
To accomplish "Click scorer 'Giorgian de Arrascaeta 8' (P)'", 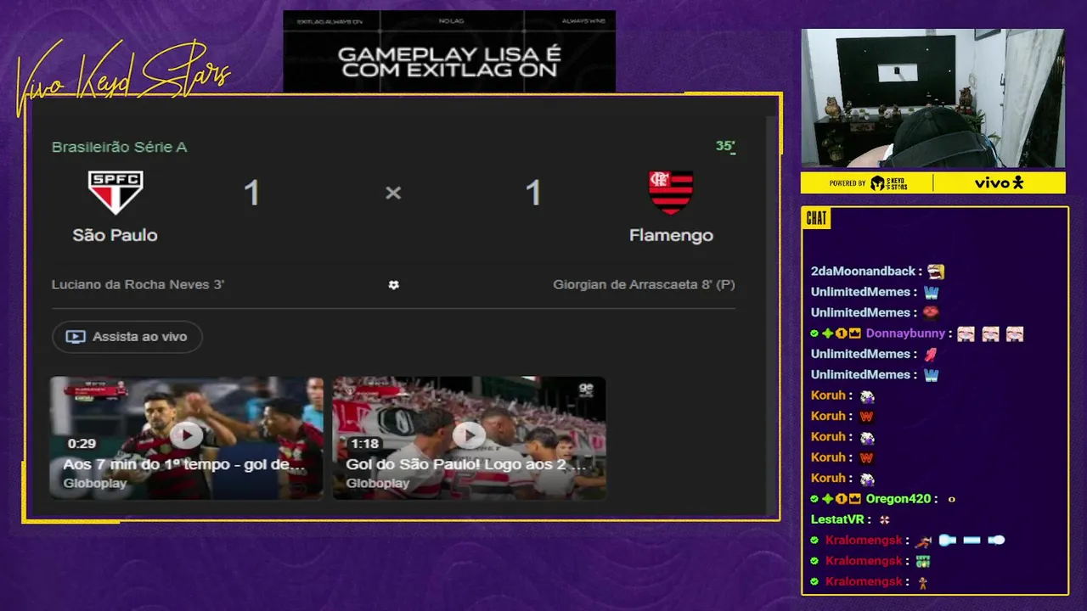I will point(644,284).
